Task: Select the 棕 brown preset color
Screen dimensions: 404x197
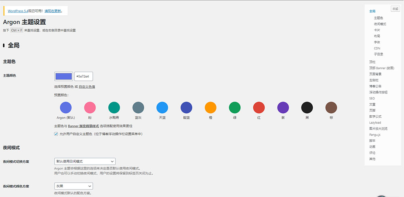Action: [x=331, y=108]
